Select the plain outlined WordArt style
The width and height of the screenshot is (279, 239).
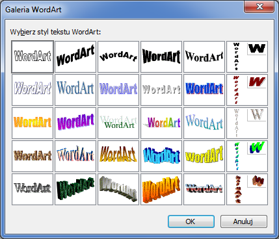(33, 57)
